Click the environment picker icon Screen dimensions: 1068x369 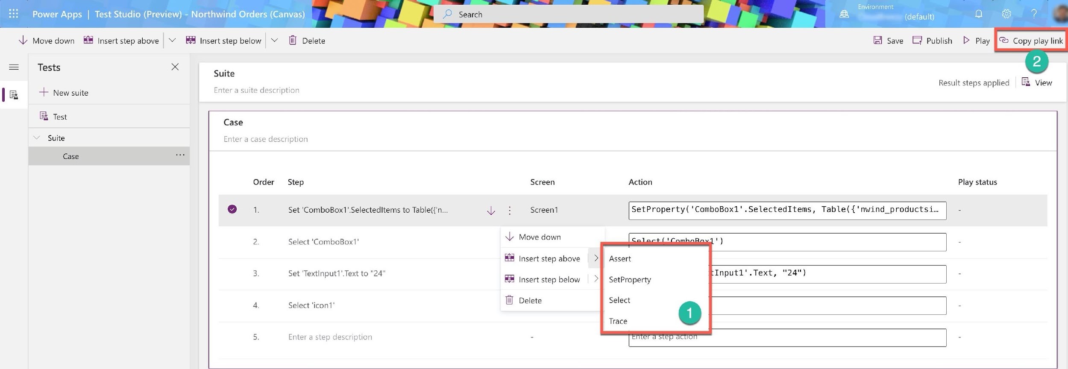coord(844,14)
